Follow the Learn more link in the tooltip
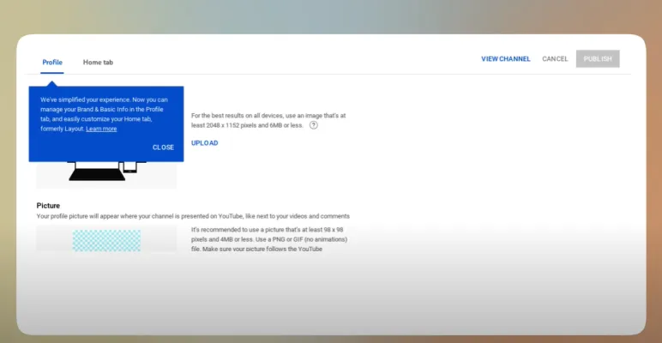Image resolution: width=662 pixels, height=343 pixels. pos(101,129)
